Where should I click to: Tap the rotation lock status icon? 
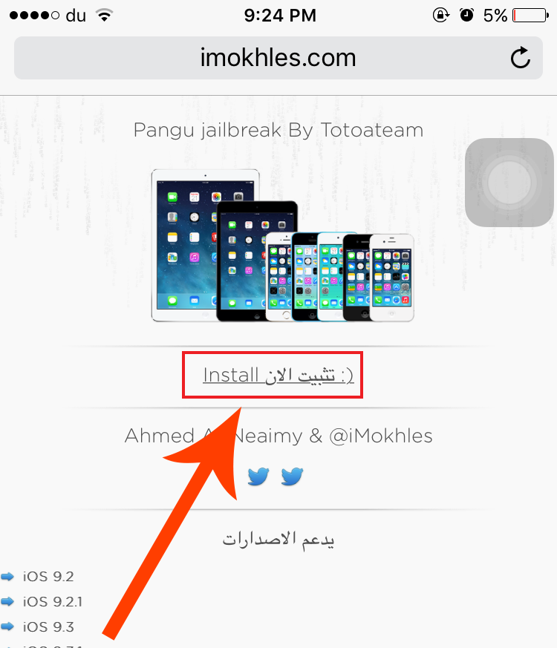(441, 16)
